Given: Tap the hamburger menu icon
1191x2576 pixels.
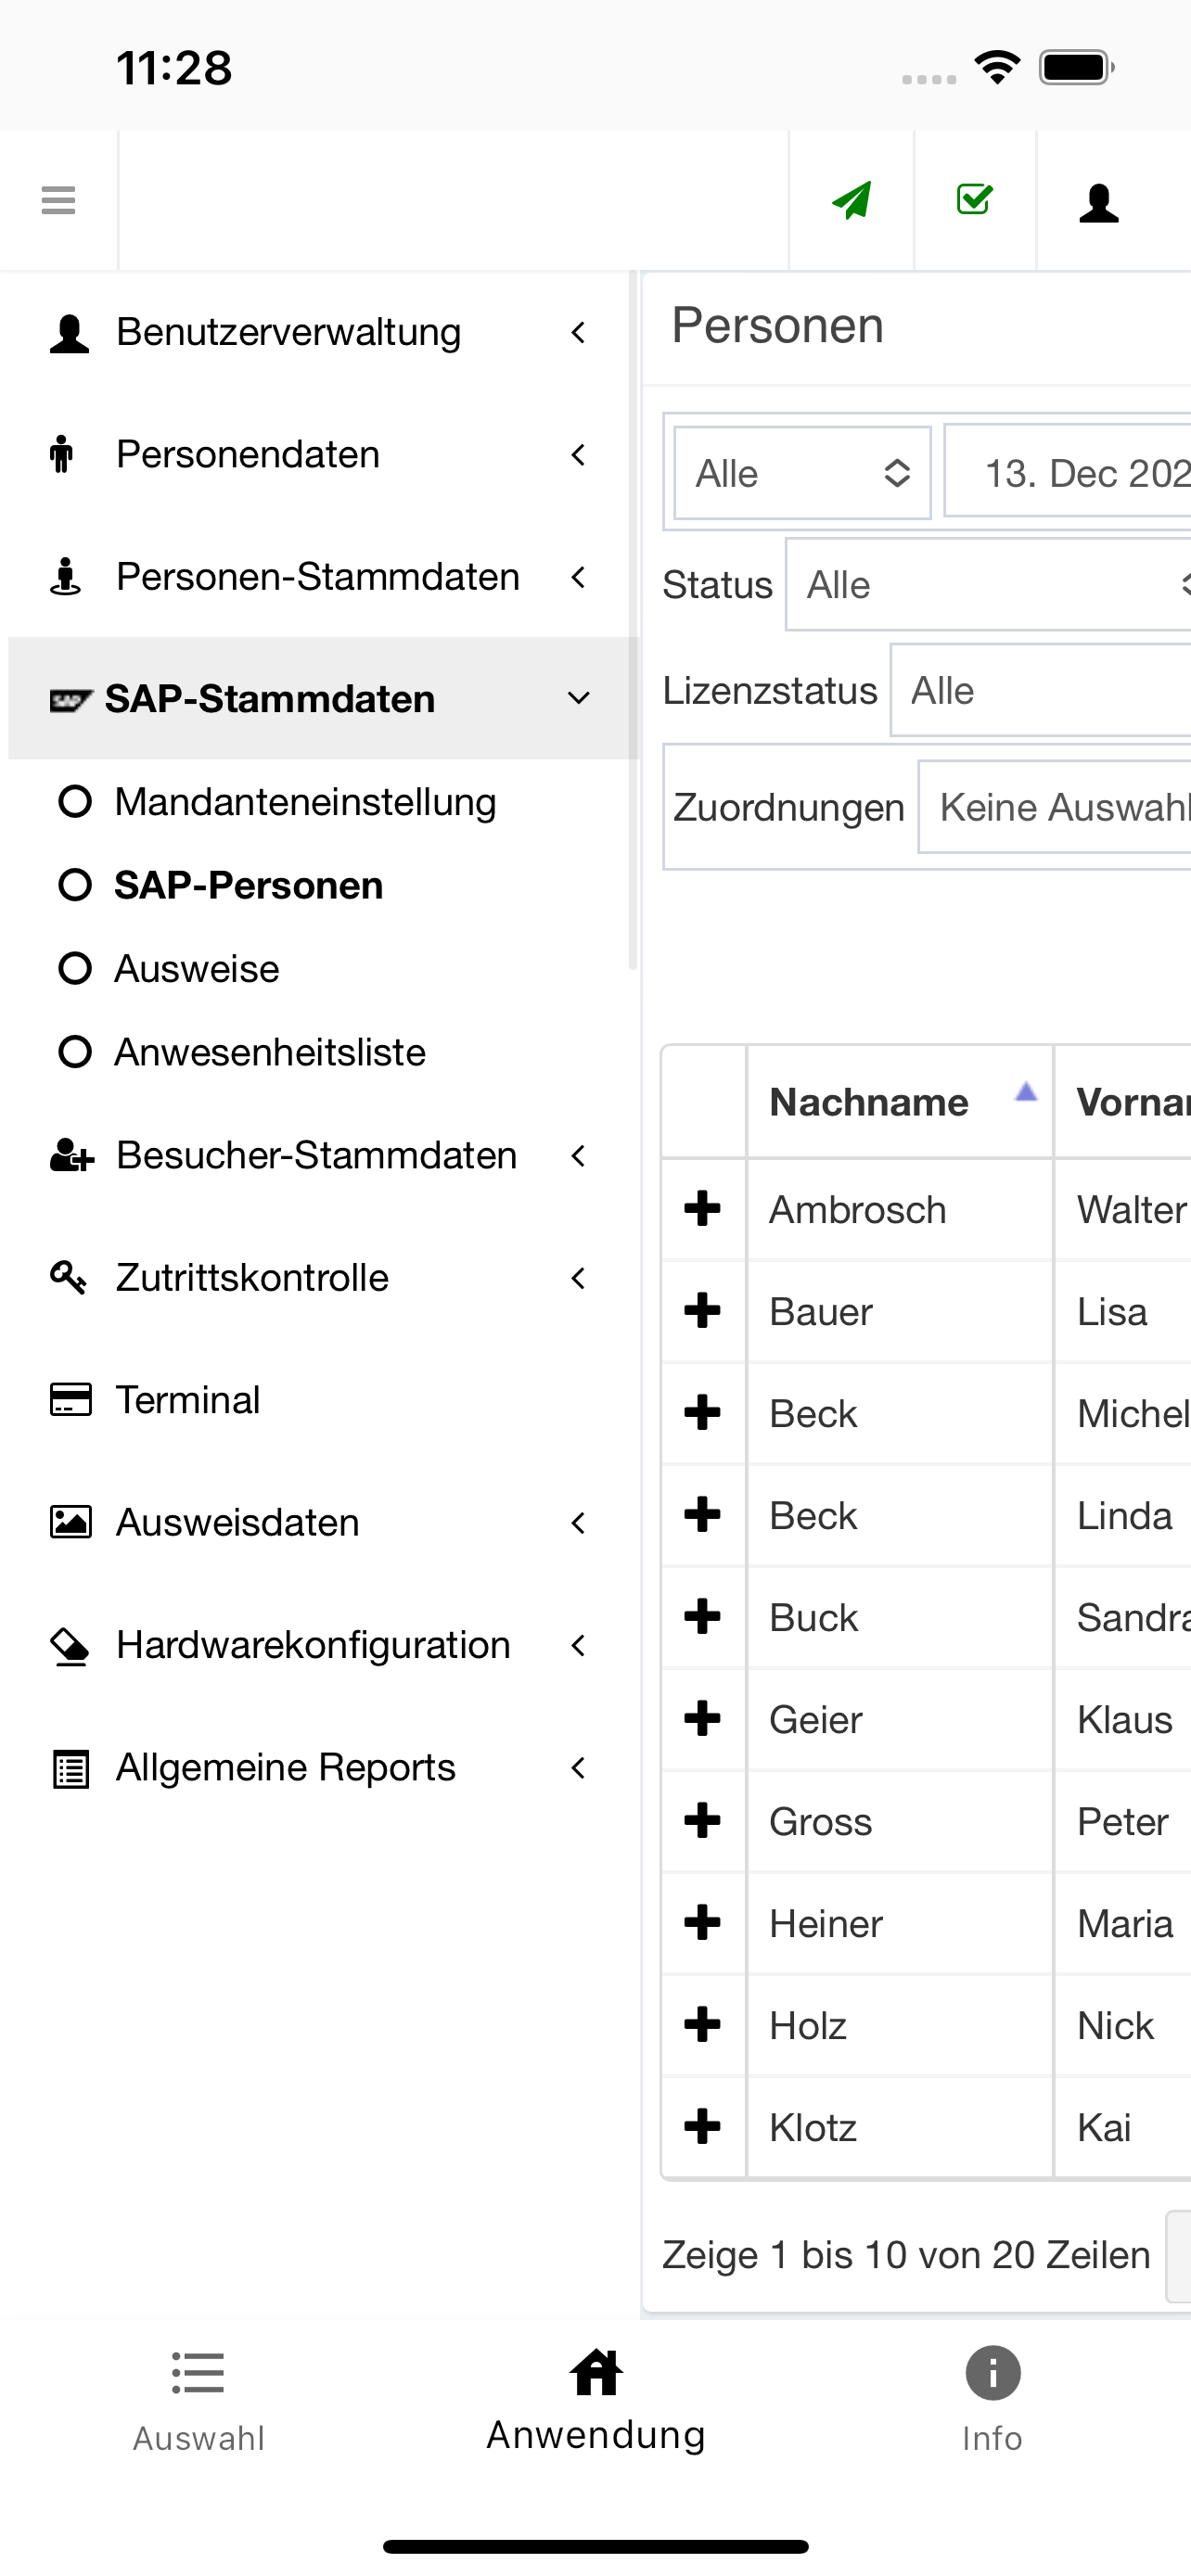Looking at the screenshot, I should [x=58, y=200].
